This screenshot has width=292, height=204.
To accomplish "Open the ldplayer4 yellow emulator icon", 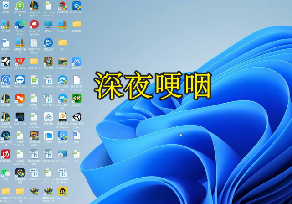I will [x=62, y=191].
